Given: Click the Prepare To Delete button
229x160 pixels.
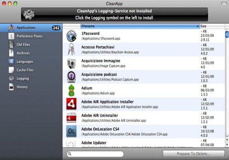Looking at the screenshot, I should pos(194,154).
